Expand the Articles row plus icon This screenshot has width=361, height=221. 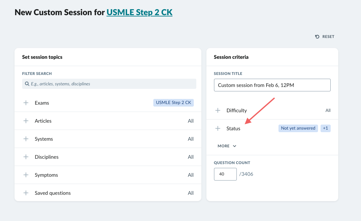coord(26,121)
